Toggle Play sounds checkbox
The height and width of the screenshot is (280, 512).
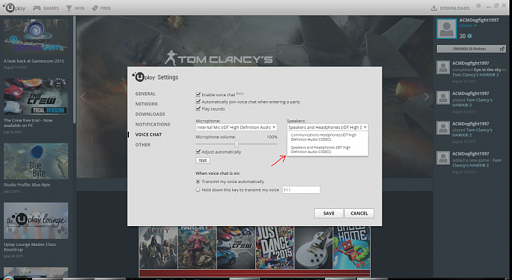pyautogui.click(x=198, y=109)
